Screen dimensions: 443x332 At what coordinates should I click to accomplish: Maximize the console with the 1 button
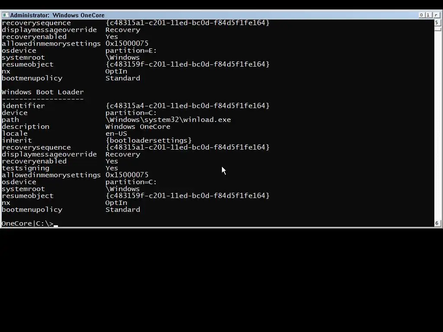pos(428,15)
